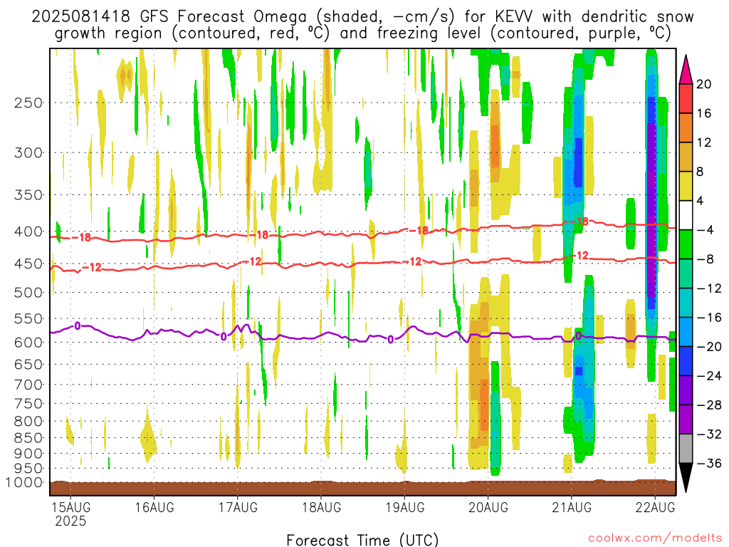Click the 16 value label on colorbar

[704, 113]
